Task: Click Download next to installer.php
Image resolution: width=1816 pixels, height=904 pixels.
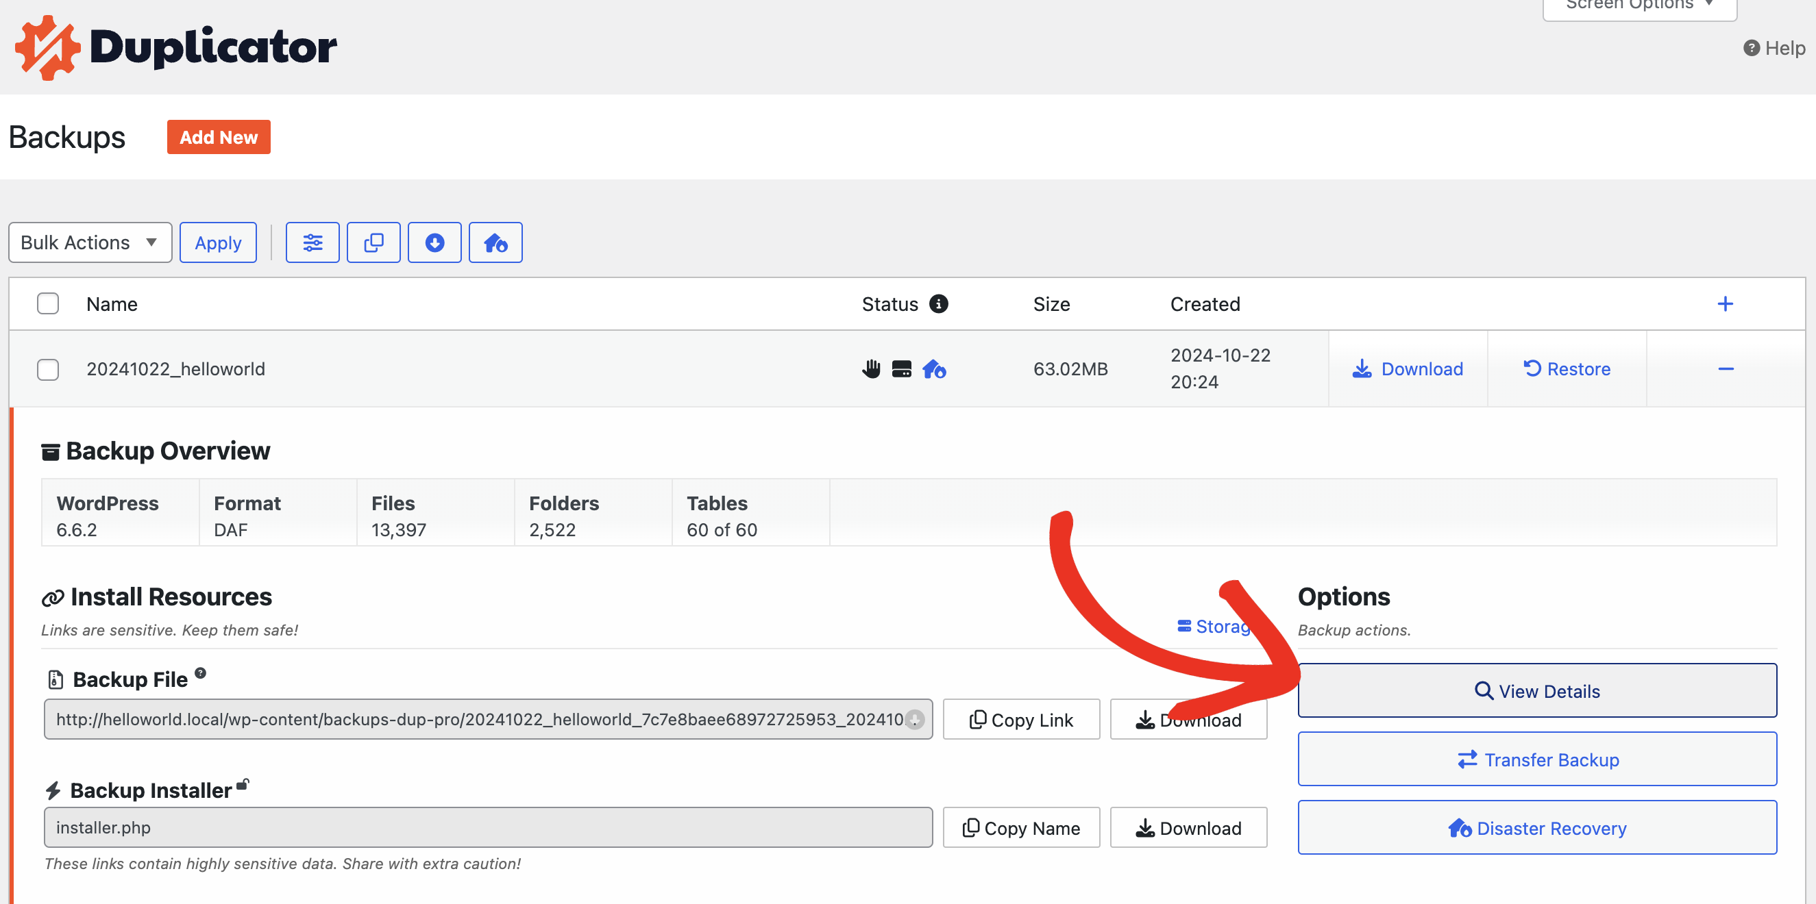Action: point(1188,828)
